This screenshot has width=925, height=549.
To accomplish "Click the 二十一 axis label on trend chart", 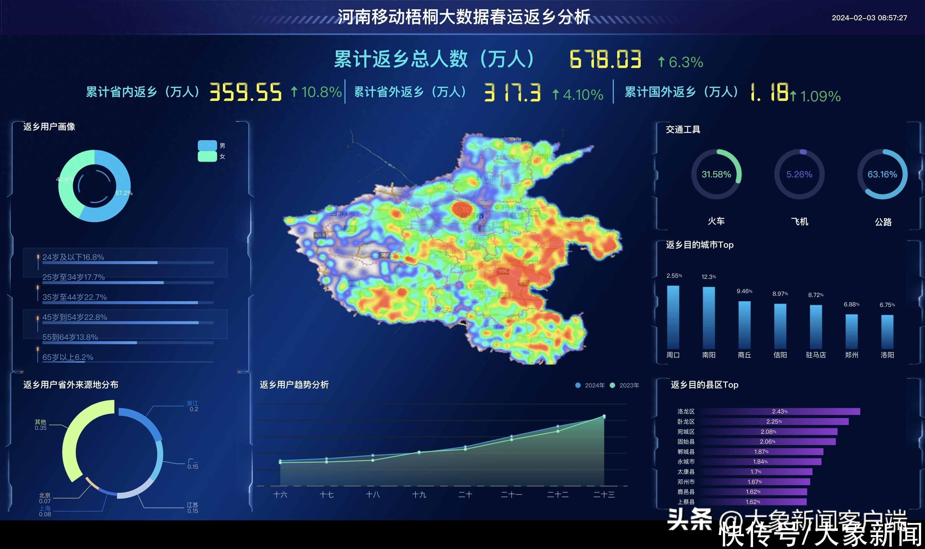I will click(512, 495).
